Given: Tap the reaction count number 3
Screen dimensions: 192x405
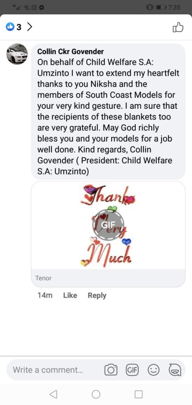Looking at the screenshot, I should tap(19, 27).
